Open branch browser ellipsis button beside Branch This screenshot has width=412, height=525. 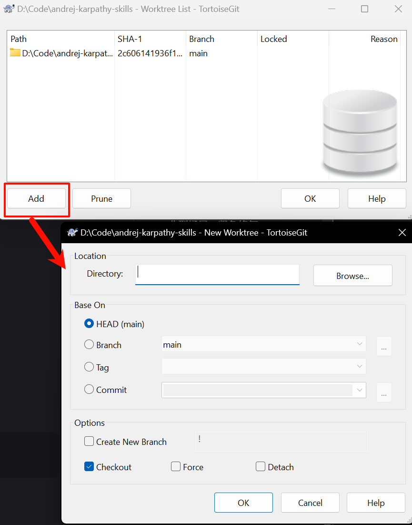384,346
